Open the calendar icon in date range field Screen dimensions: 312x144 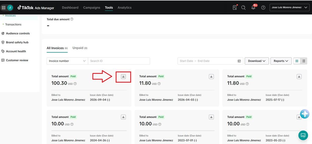(x=239, y=61)
